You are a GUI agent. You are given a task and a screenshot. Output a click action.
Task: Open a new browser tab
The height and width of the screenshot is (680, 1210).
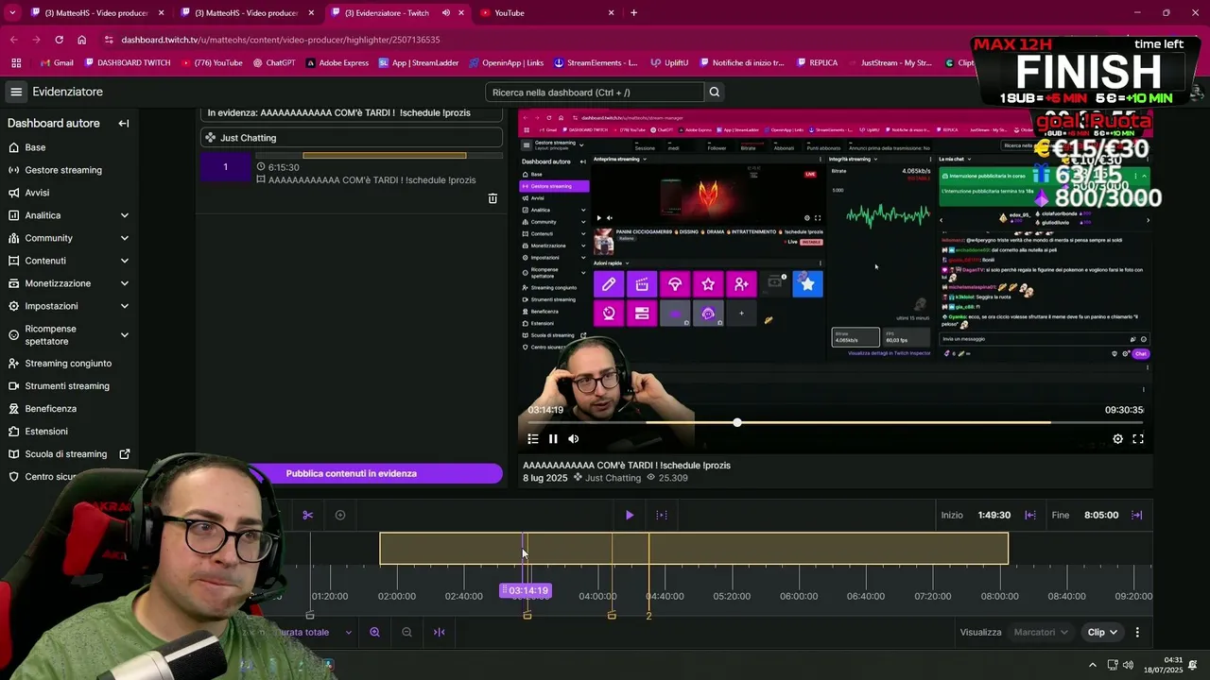(x=633, y=13)
